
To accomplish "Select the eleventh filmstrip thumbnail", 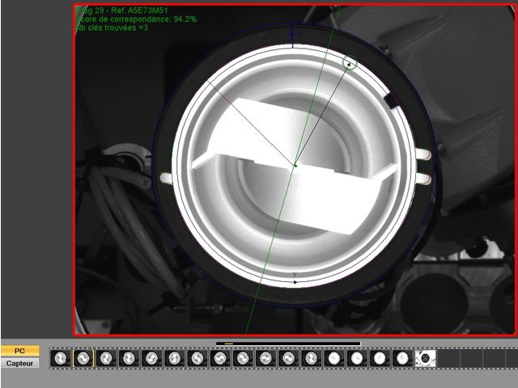I will (x=287, y=358).
